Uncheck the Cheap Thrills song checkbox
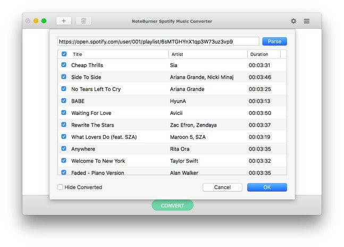344x247 pixels. [64, 65]
